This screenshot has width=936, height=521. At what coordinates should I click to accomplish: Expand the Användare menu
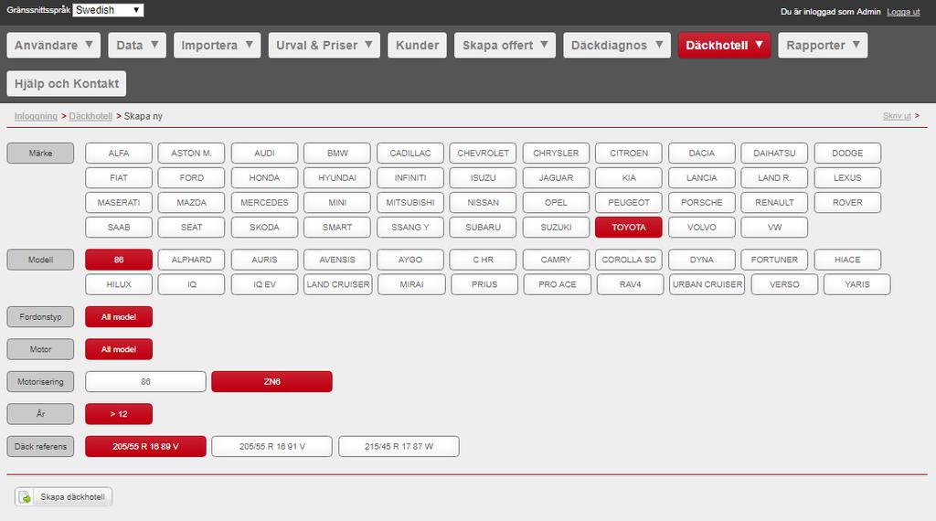54,46
